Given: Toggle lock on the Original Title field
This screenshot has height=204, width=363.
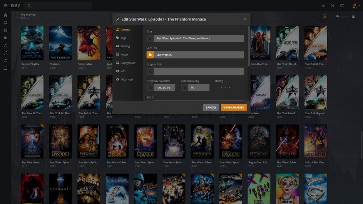Looking at the screenshot, I should (150, 71).
